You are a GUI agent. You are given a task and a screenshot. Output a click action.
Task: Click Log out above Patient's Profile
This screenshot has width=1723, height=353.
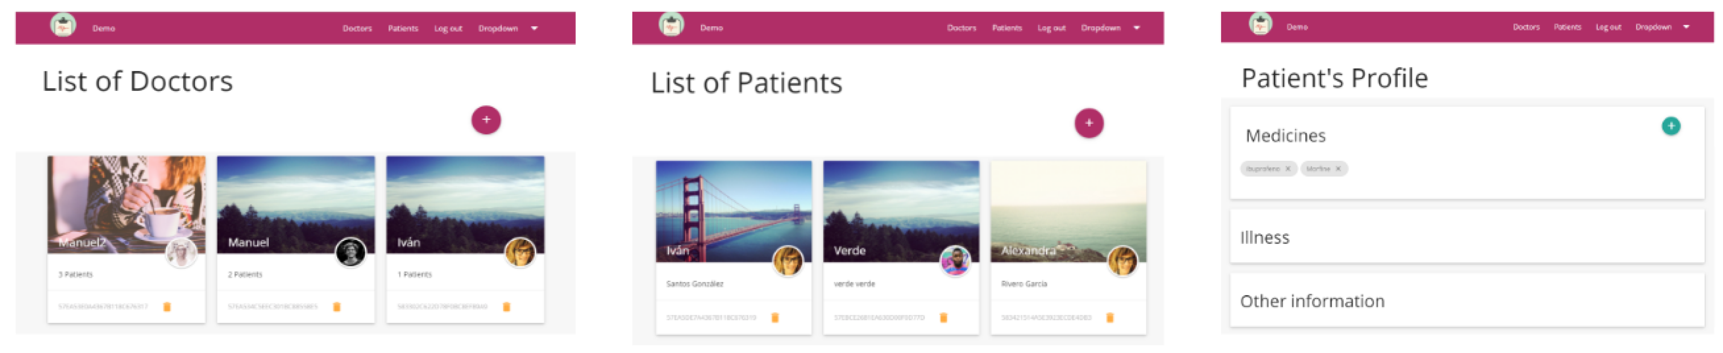1608,28
